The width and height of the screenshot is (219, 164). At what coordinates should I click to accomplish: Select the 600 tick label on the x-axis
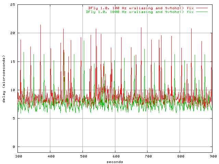115,156
